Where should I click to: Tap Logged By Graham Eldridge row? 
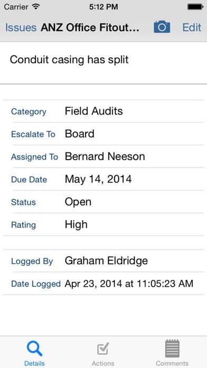(x=103, y=261)
